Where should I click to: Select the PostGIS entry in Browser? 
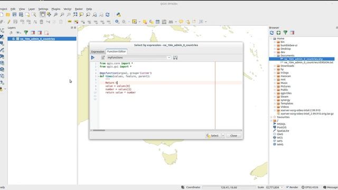[281, 128]
